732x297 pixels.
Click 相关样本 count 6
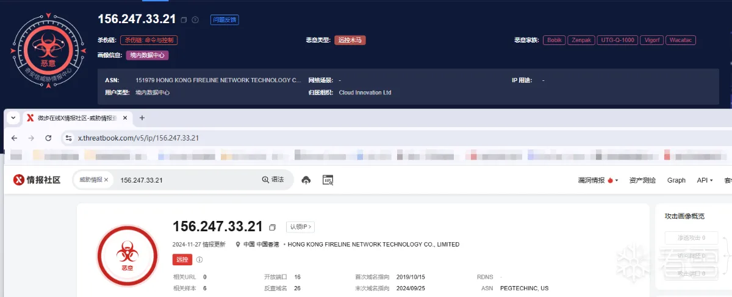point(205,288)
